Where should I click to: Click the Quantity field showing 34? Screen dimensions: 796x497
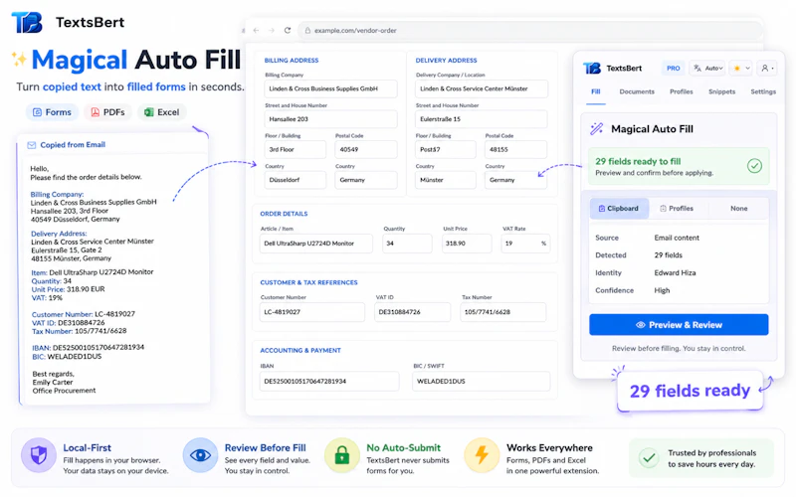click(407, 244)
